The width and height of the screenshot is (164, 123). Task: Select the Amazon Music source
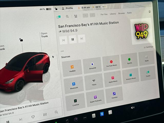point(131,76)
